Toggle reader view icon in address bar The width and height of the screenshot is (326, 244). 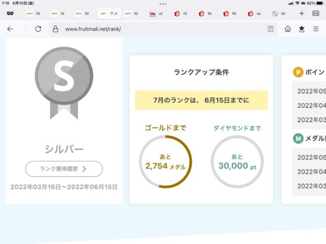pos(270,29)
